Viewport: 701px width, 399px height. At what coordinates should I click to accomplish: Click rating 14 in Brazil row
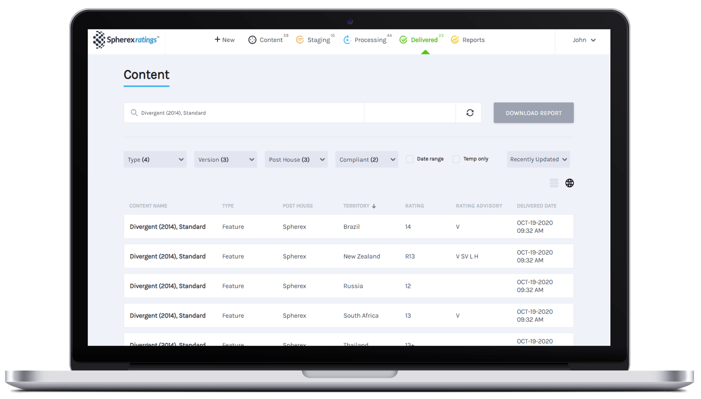(x=408, y=227)
